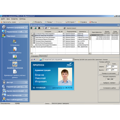Image resolution: width=120 pixels, height=120 pixels.
Task: Expand the Прием посетителей section
Action: (x=26, y=91)
